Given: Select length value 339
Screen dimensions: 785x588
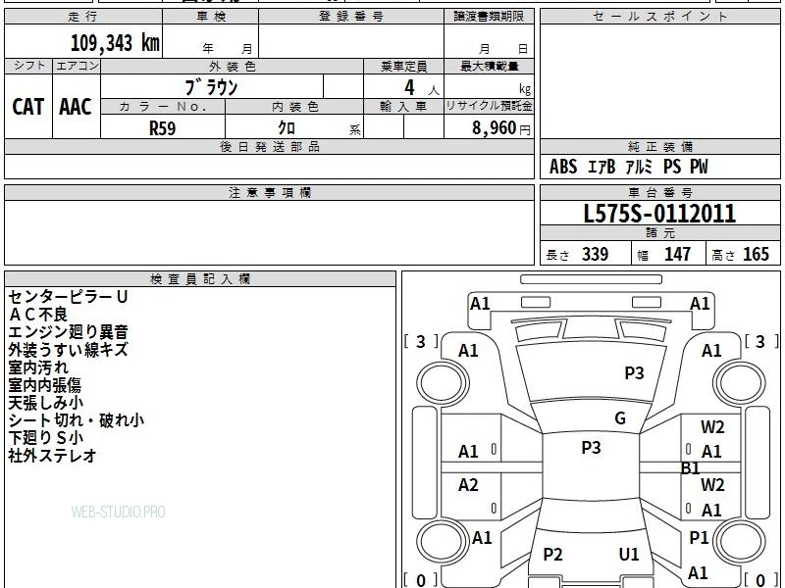Looking at the screenshot, I should 596,254.
